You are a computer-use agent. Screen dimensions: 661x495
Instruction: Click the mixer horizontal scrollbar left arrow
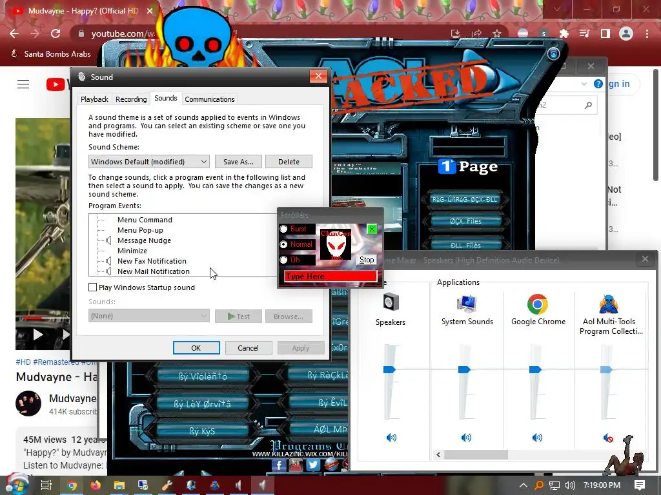click(438, 454)
